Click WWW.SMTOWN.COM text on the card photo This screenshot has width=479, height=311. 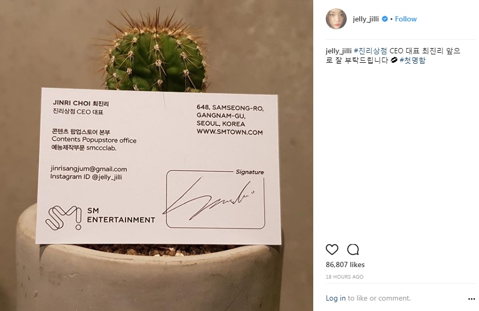(230, 132)
